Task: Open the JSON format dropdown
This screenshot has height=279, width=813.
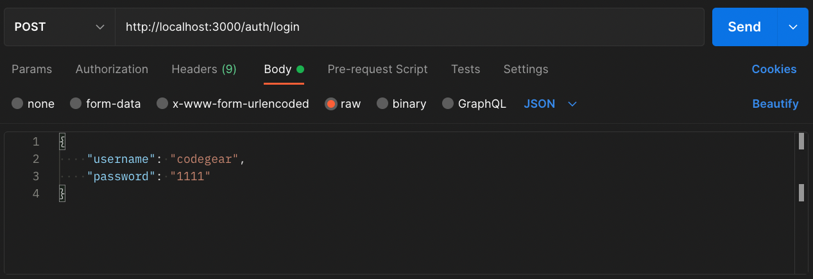Action: coord(551,104)
